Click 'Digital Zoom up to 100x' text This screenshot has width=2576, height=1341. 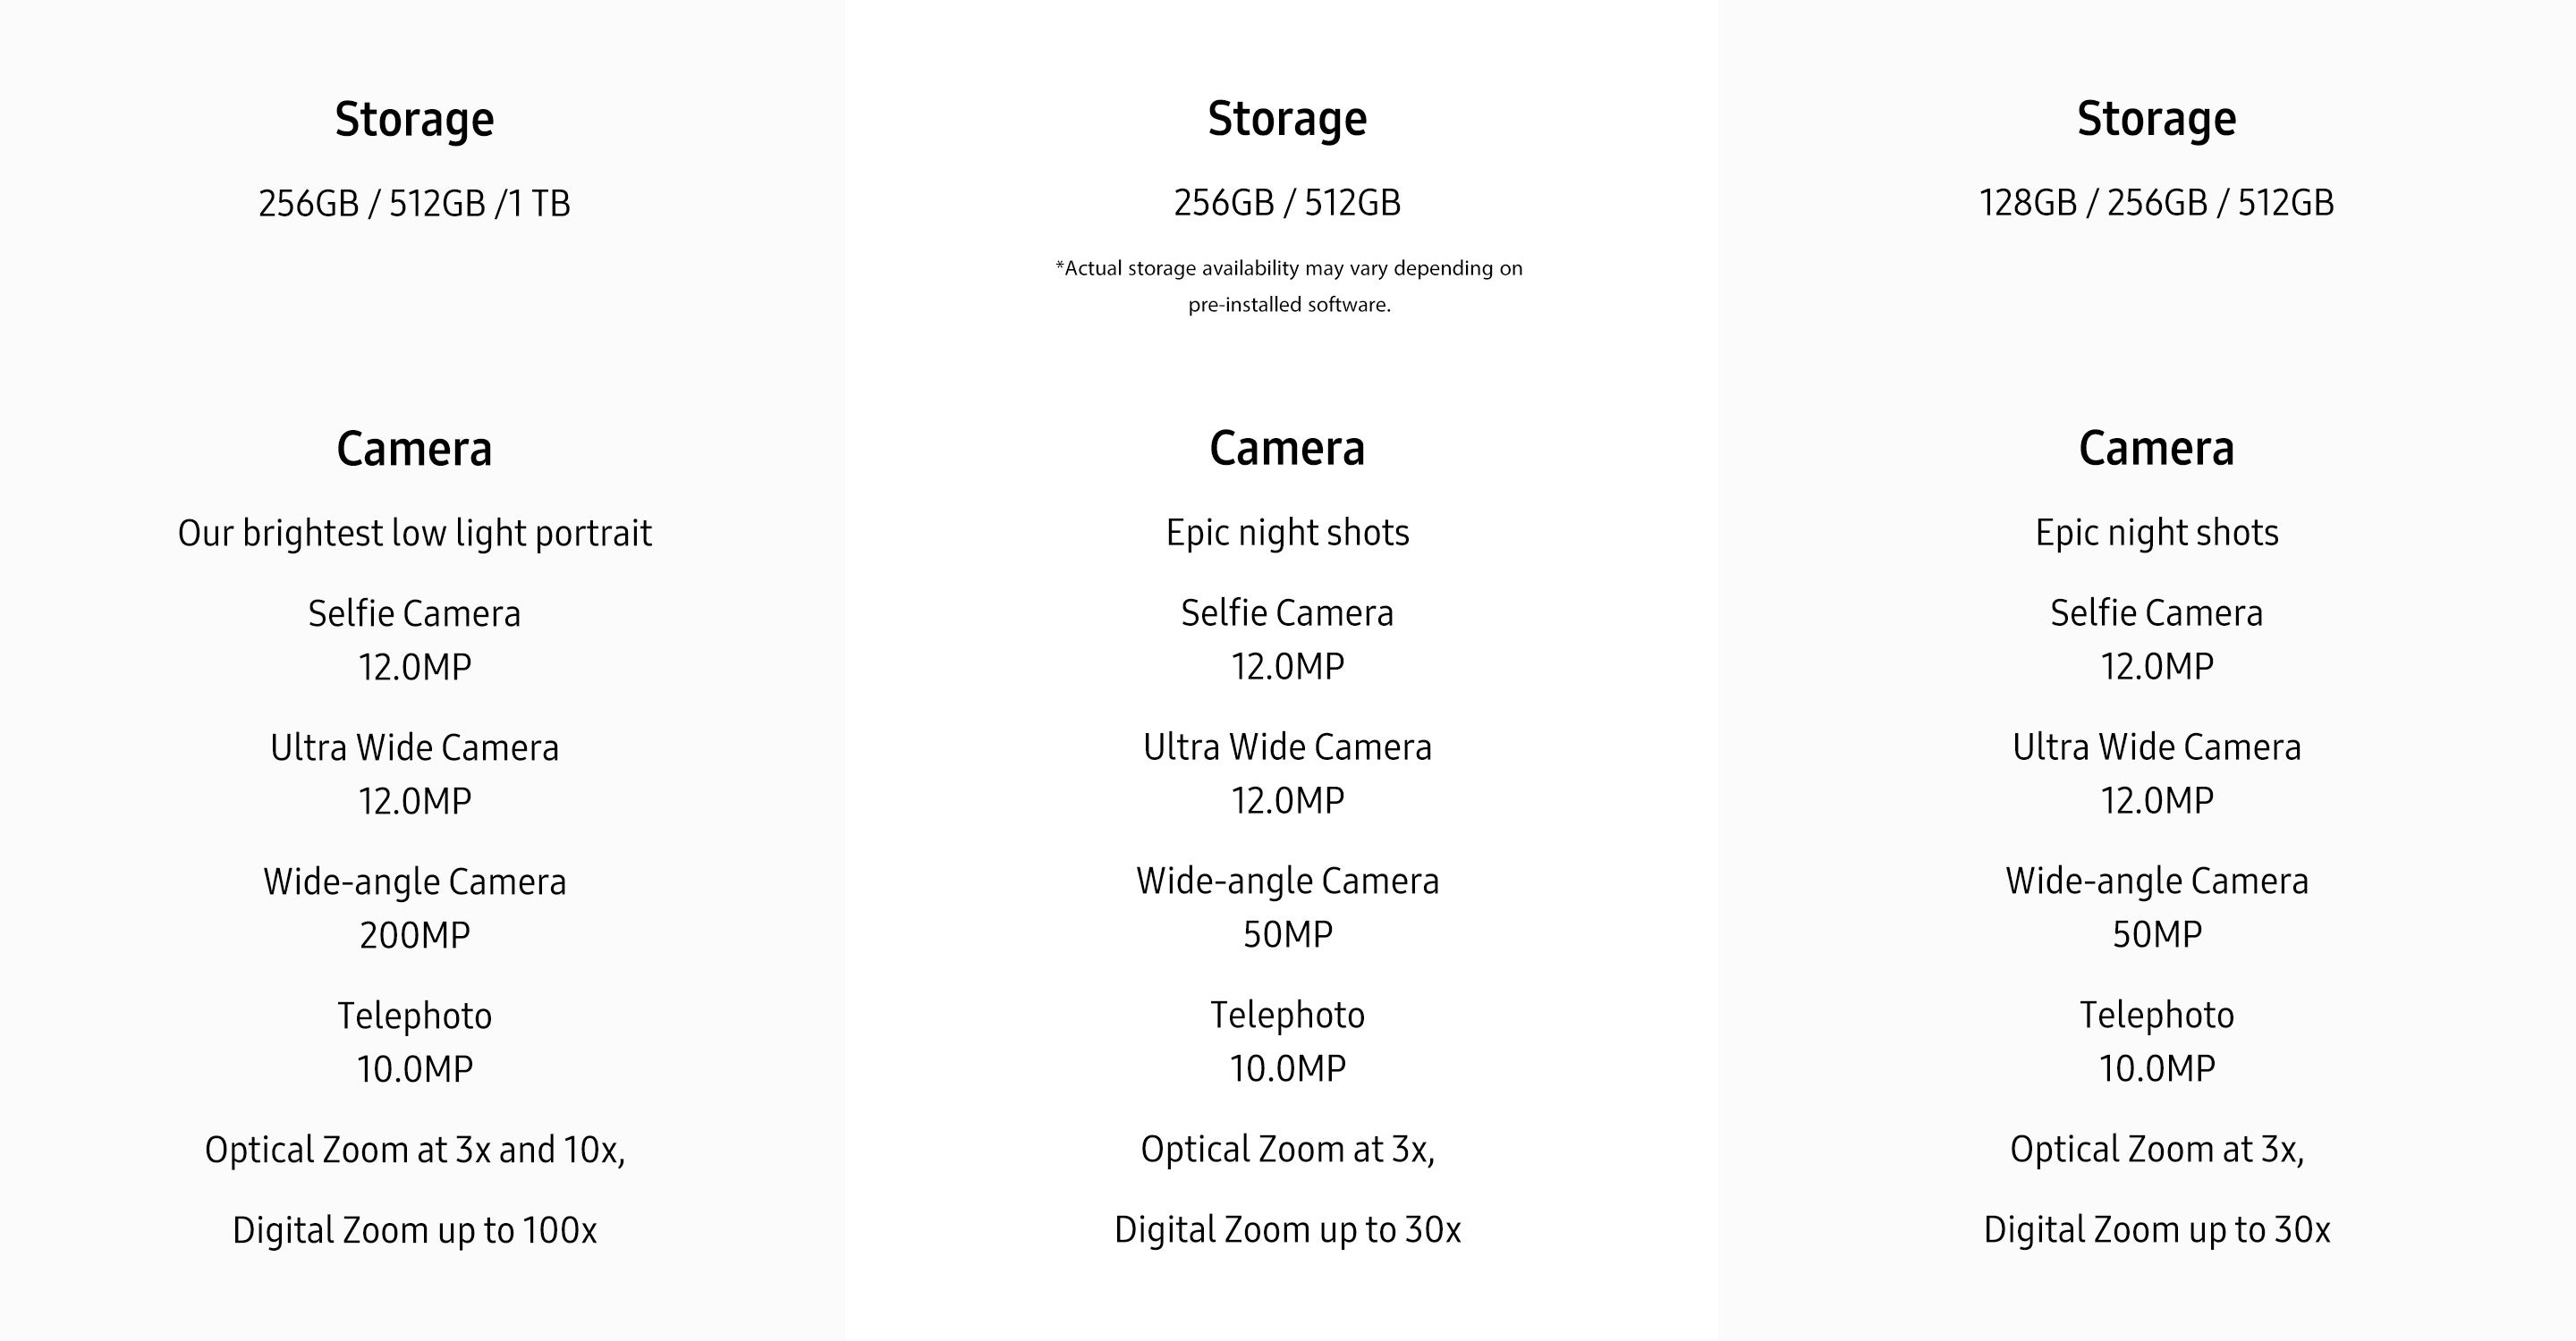414,1230
